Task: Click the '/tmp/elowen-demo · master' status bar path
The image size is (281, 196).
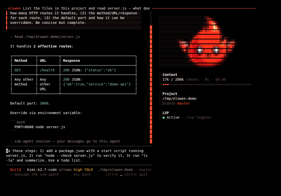Action: point(125,170)
